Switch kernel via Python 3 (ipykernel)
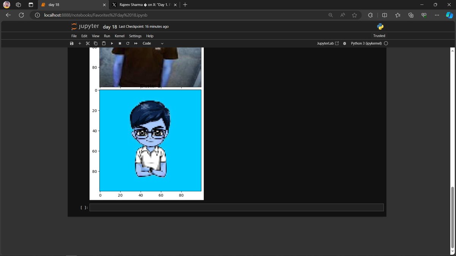 click(x=366, y=44)
